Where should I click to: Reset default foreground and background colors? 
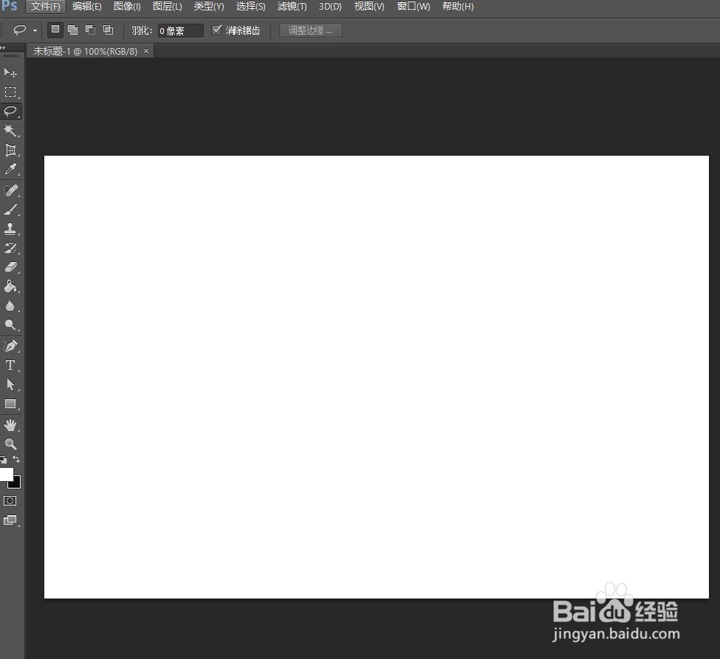(4, 459)
